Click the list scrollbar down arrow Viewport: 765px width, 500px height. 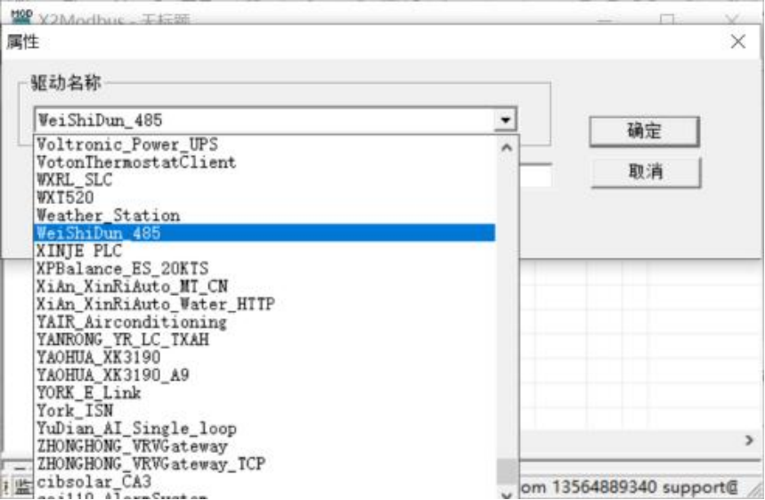(x=507, y=494)
